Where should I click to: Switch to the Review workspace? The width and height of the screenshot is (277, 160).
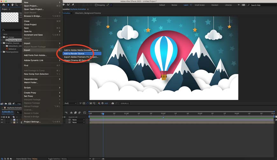click(x=174, y=5)
